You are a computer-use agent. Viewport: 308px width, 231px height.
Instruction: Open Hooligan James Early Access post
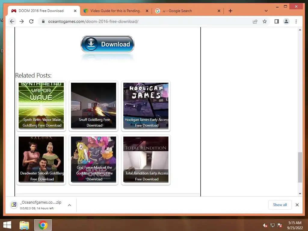146,106
